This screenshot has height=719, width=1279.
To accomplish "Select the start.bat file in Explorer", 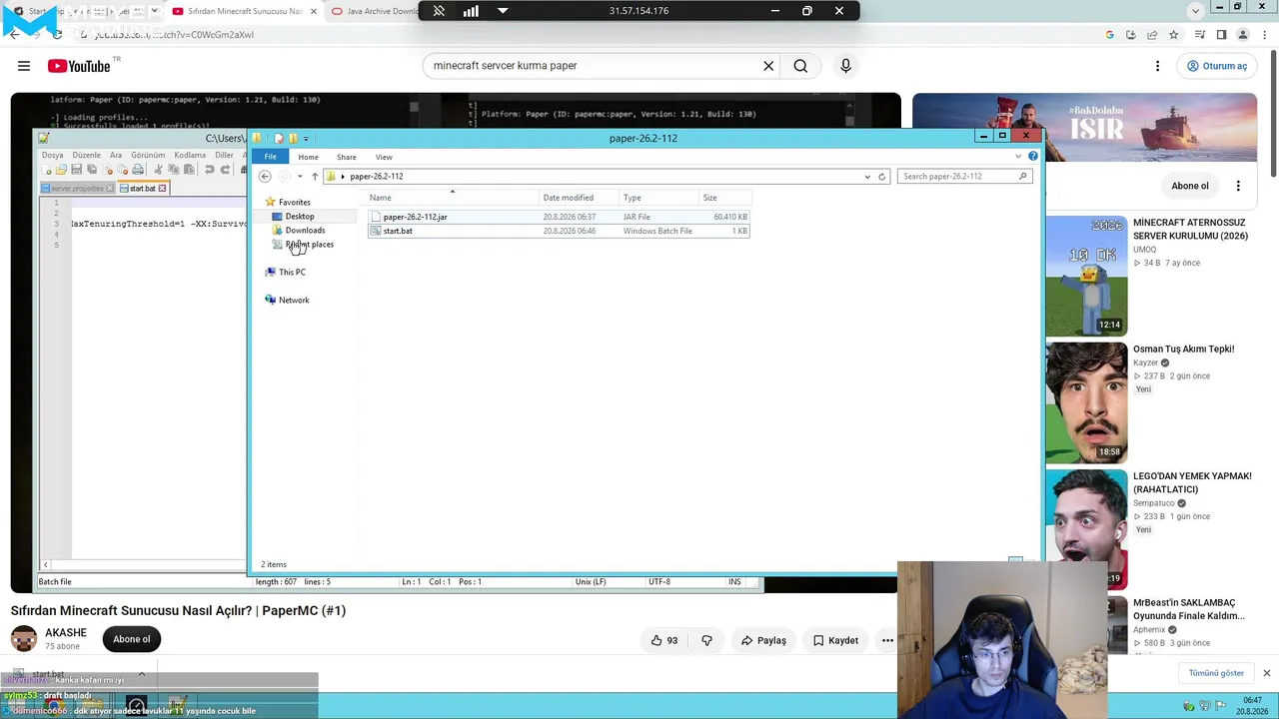I will pos(398,231).
